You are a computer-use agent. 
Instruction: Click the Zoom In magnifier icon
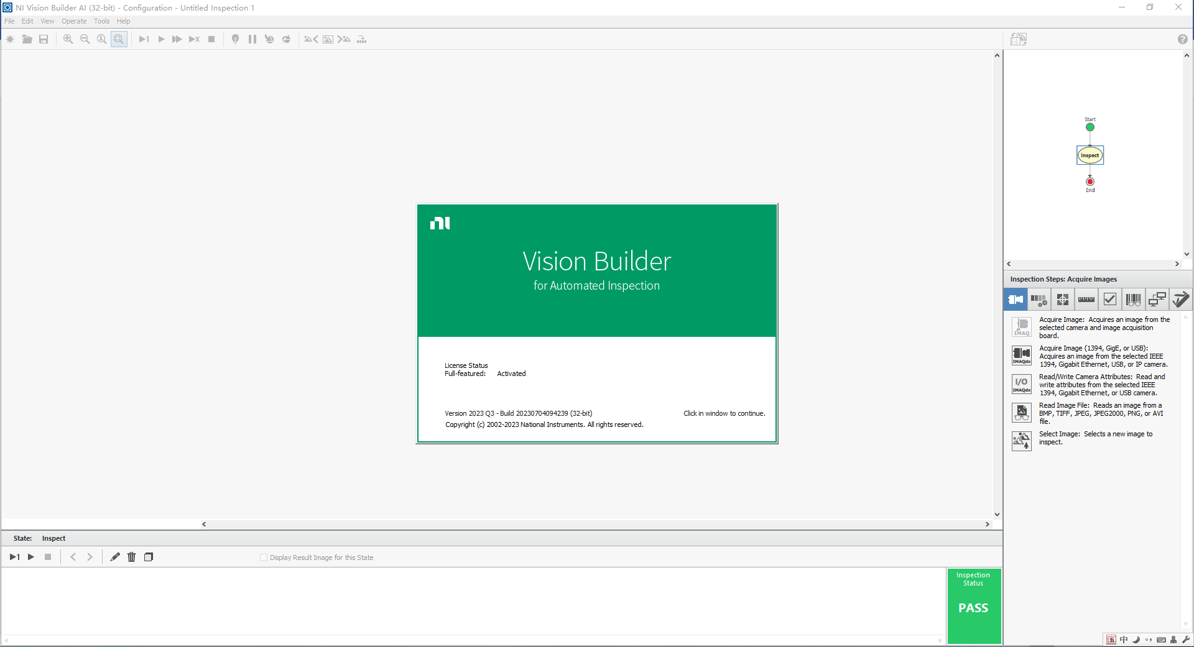[x=68, y=39]
